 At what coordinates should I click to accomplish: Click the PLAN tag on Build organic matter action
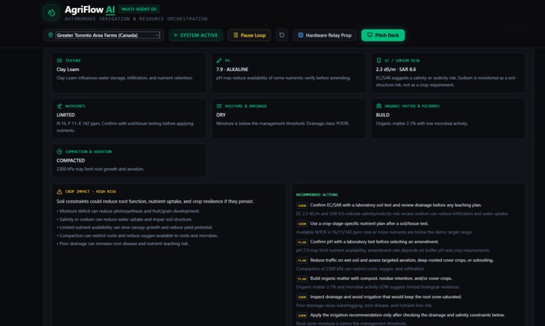(302, 279)
